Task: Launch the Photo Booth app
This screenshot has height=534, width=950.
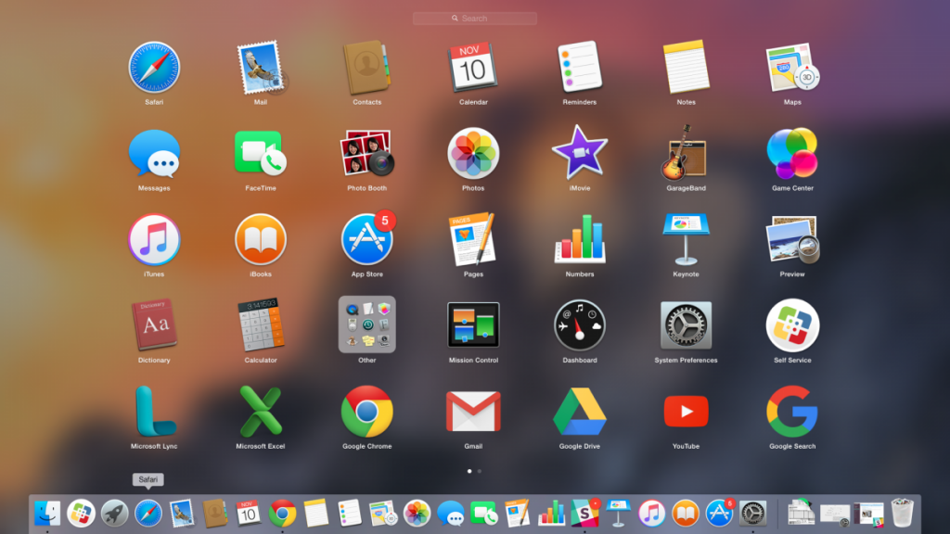Action: point(367,153)
